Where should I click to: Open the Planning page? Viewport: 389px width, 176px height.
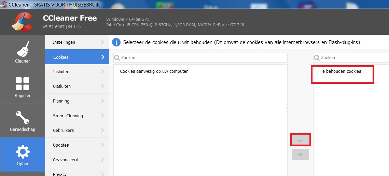click(x=77, y=101)
